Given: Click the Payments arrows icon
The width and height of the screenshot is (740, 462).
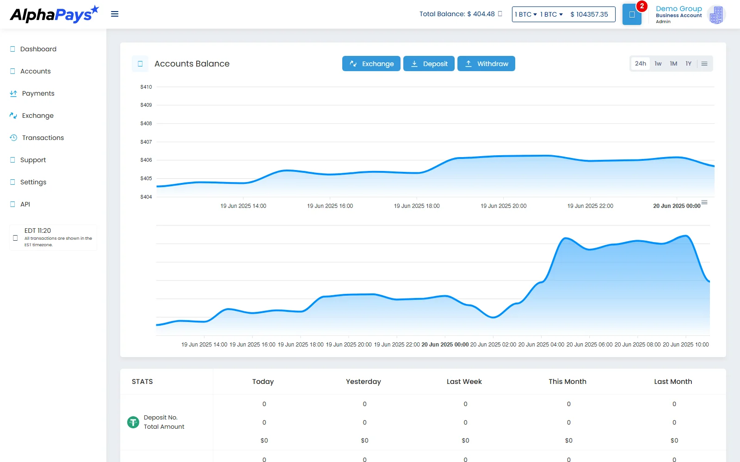Looking at the screenshot, I should pos(13,93).
